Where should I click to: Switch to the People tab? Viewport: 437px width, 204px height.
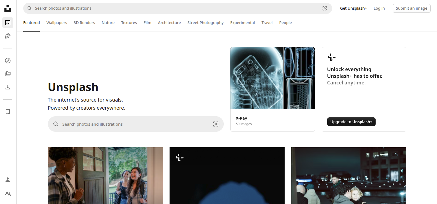(x=285, y=23)
